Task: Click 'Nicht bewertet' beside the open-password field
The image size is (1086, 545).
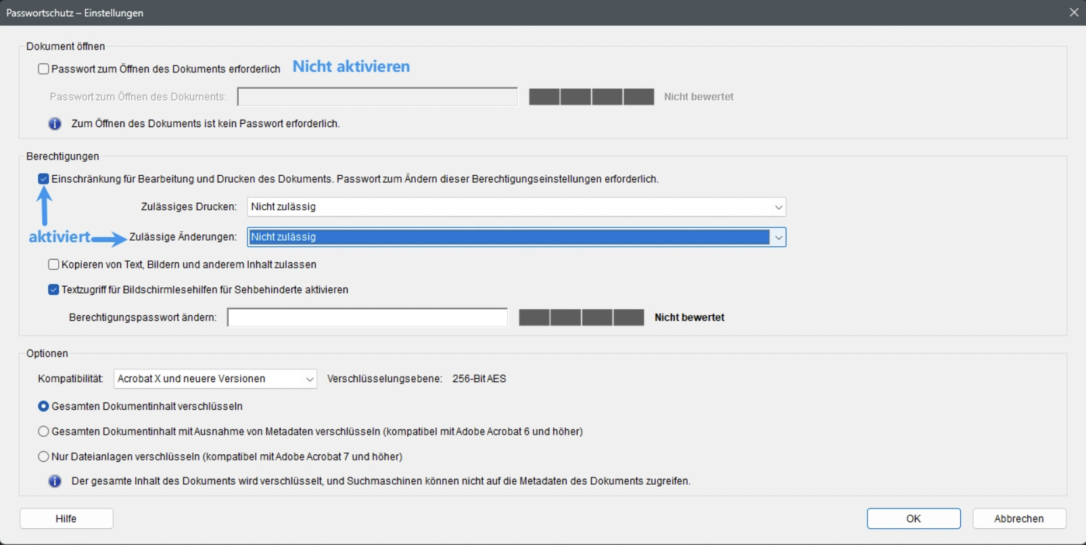Action: click(x=699, y=97)
